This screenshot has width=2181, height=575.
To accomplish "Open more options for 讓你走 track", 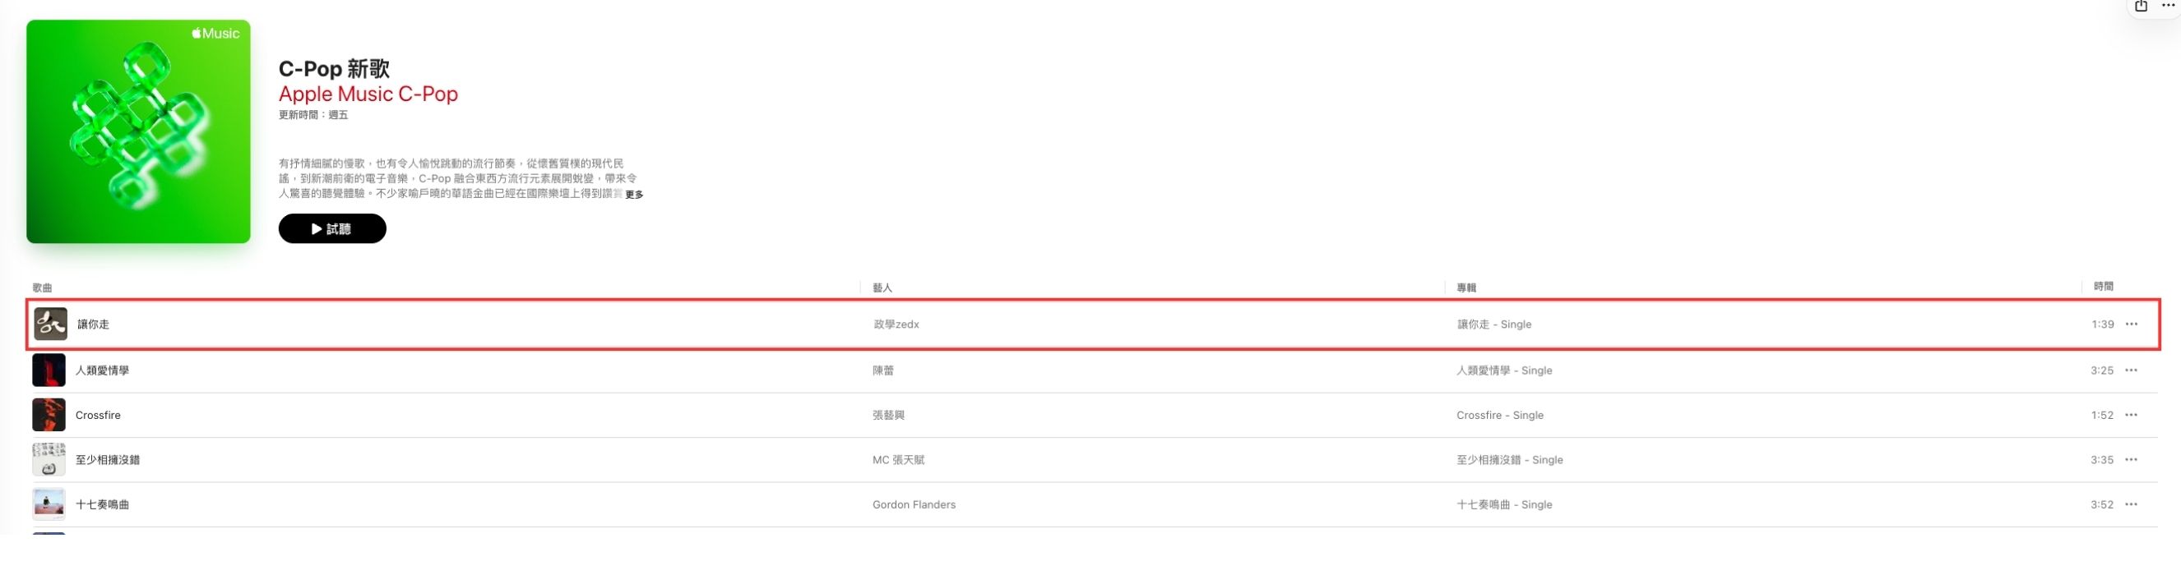I will pyautogui.click(x=2131, y=324).
